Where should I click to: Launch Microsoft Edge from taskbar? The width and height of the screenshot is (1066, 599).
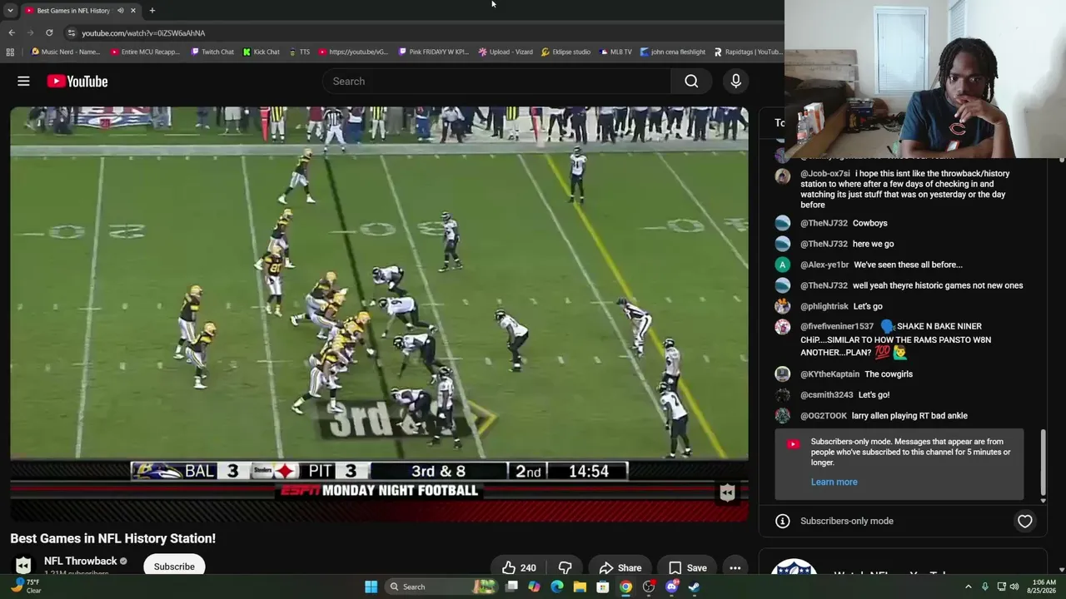pyautogui.click(x=557, y=587)
